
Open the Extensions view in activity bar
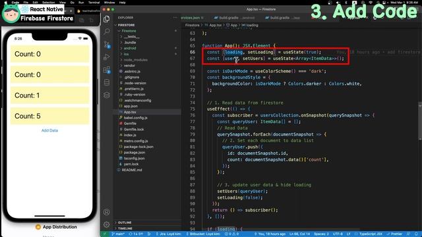(x=107, y=70)
